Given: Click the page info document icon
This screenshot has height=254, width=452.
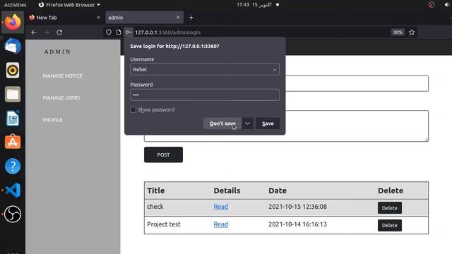Looking at the screenshot, I should point(119,32).
